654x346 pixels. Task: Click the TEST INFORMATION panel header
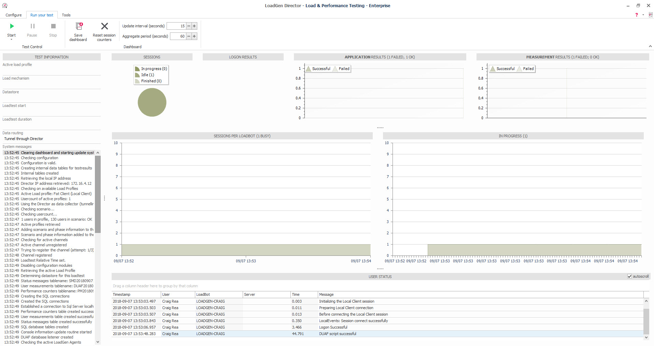coord(52,57)
